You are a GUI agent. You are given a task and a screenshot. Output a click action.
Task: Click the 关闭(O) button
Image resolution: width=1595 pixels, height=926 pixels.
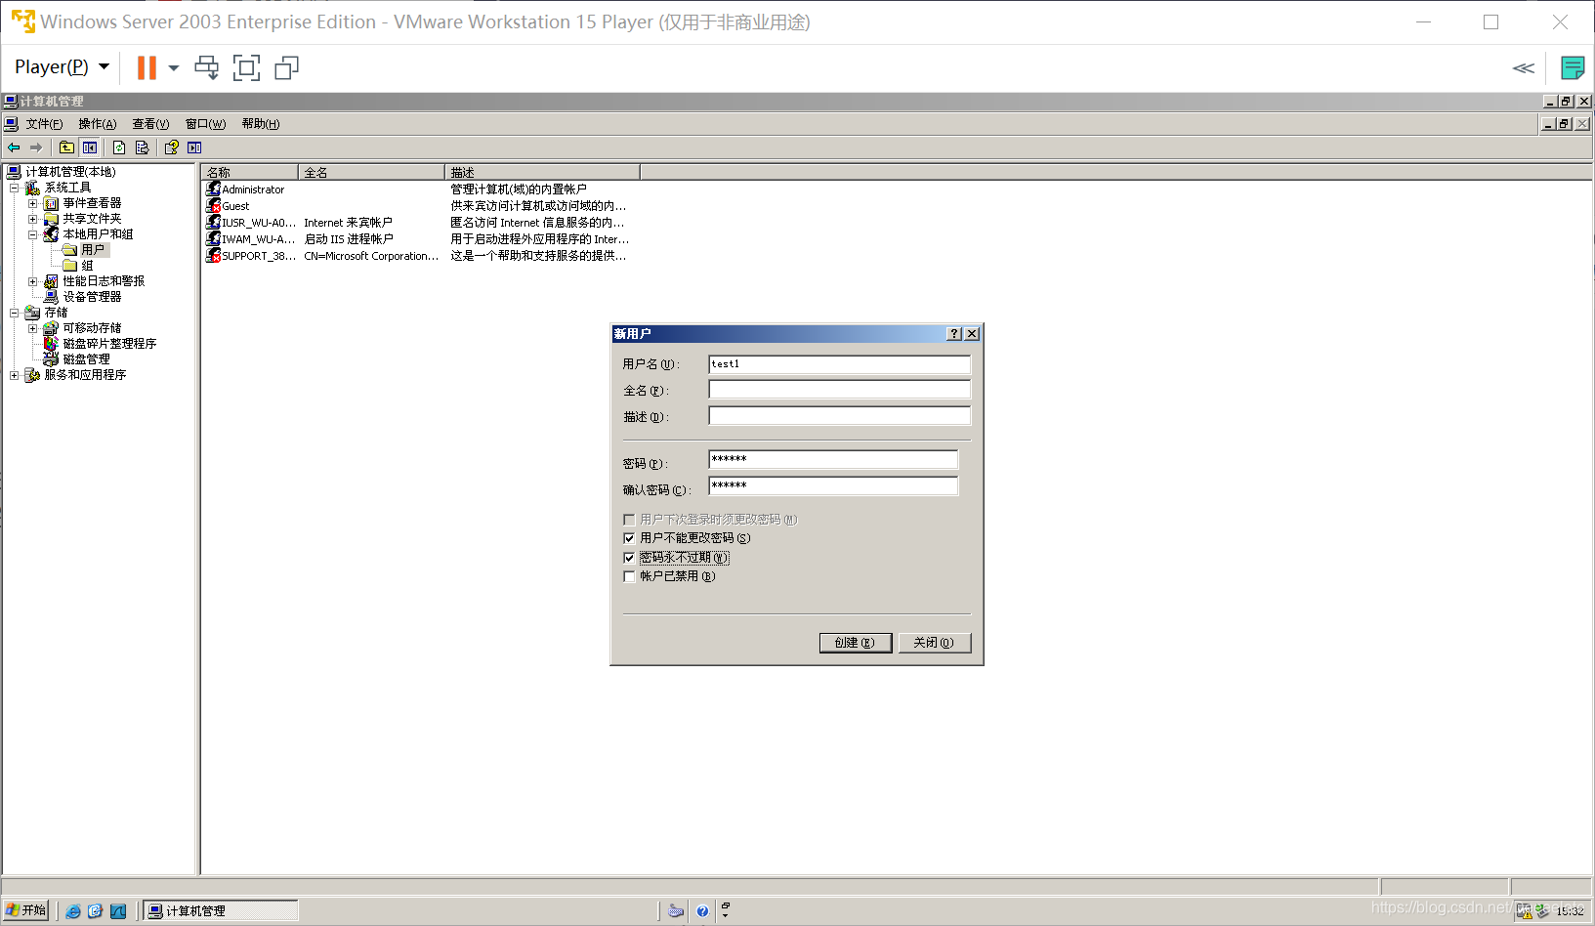(935, 643)
